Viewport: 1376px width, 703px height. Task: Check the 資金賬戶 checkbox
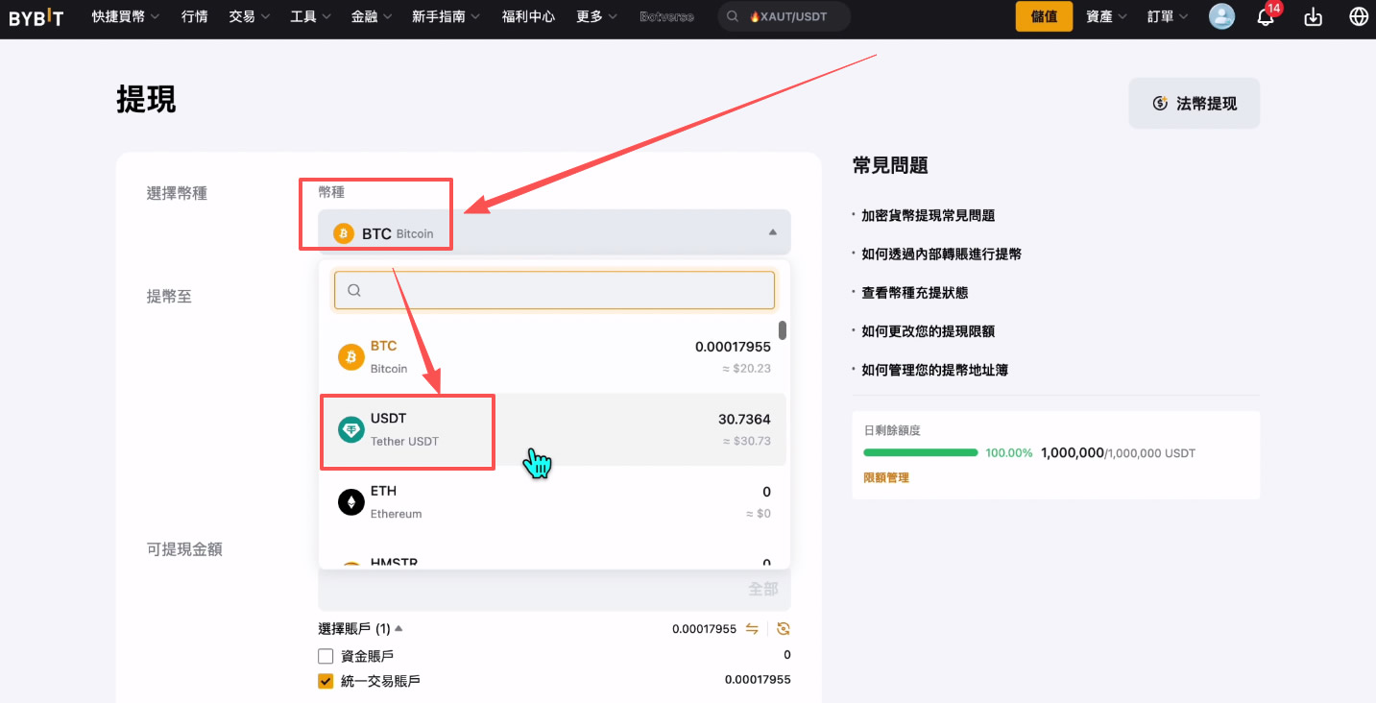326,654
